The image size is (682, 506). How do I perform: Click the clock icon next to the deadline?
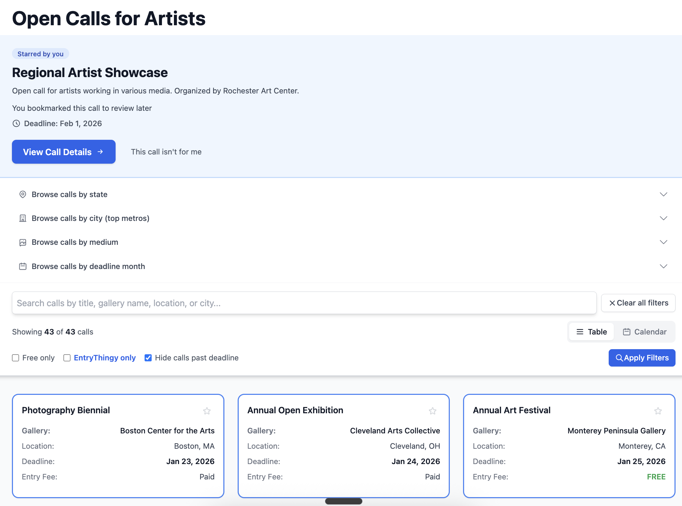pyautogui.click(x=16, y=123)
